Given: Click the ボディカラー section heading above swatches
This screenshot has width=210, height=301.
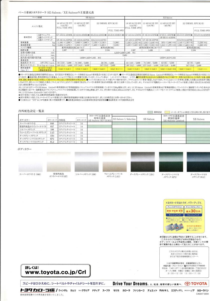Looking at the screenshot, I should coord(25,149).
